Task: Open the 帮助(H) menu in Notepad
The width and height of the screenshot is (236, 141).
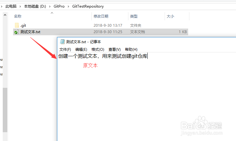Action: pos(131,49)
